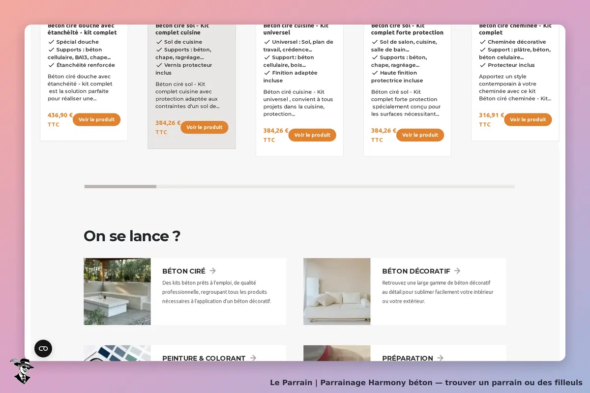This screenshot has height=393, width=590.
Task: Click the 'Spécial douche' checkmark feature line
Action: click(x=73, y=42)
